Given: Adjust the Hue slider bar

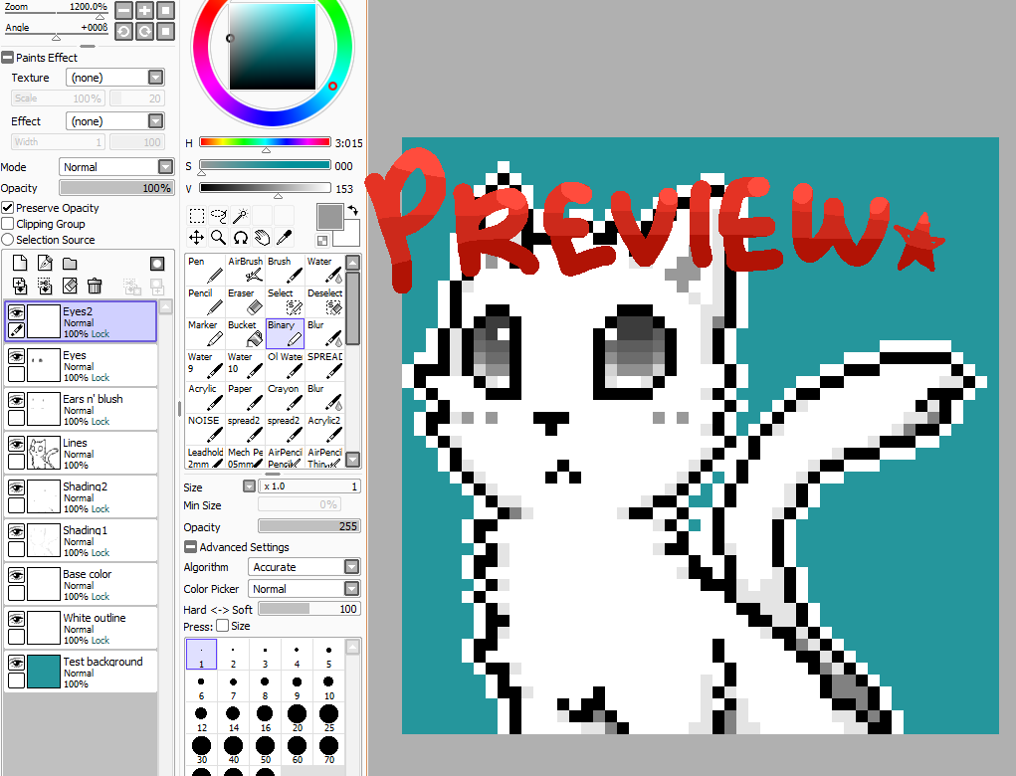Looking at the screenshot, I should pos(265,142).
